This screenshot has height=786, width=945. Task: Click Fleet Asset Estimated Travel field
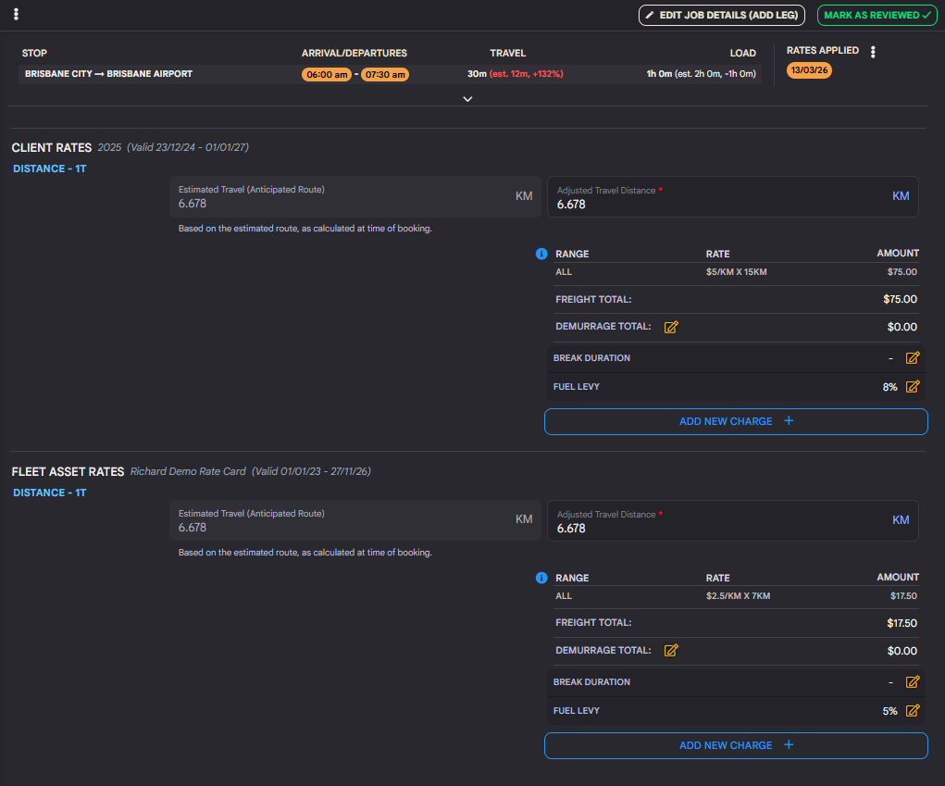[x=355, y=520]
